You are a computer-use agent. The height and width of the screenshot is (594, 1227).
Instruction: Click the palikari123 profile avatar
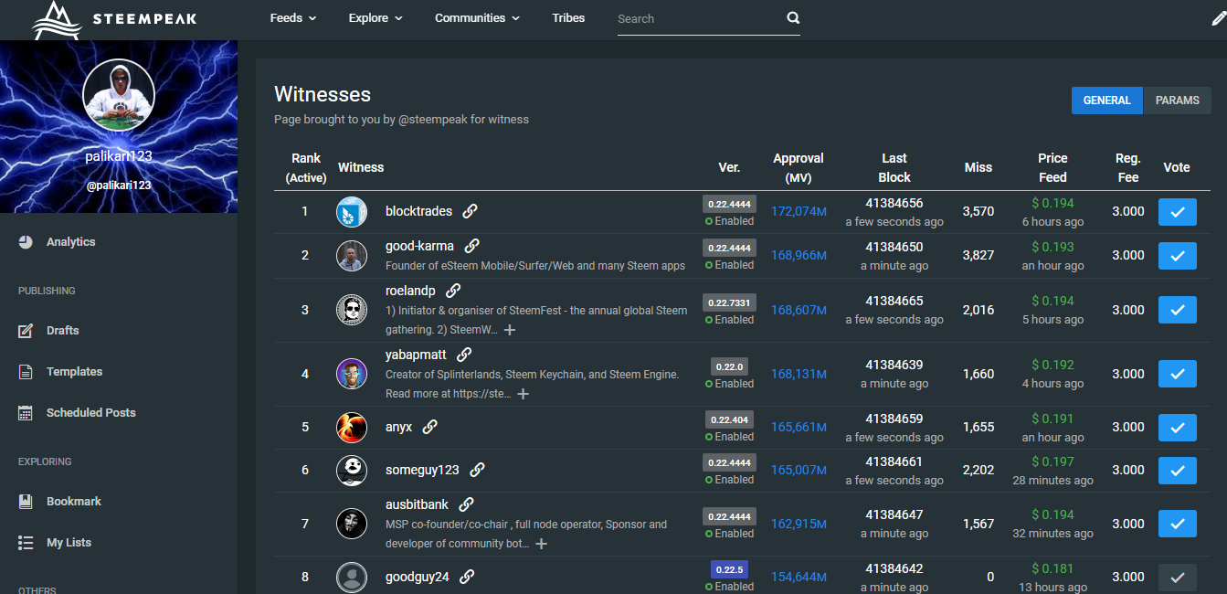[x=119, y=96]
